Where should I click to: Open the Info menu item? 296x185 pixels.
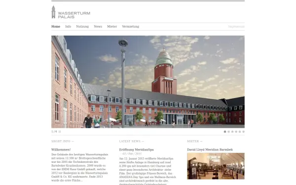pyautogui.click(x=68, y=27)
